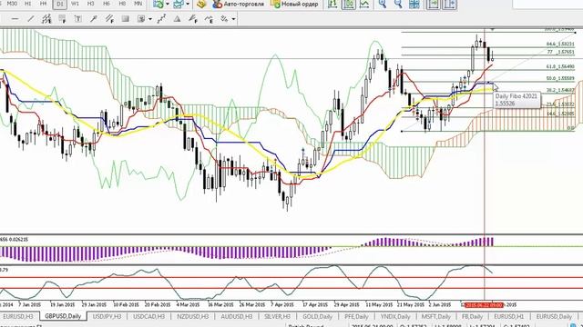Tile chart windows with the grid icon
583x327 pixels.
click(x=414, y=4)
